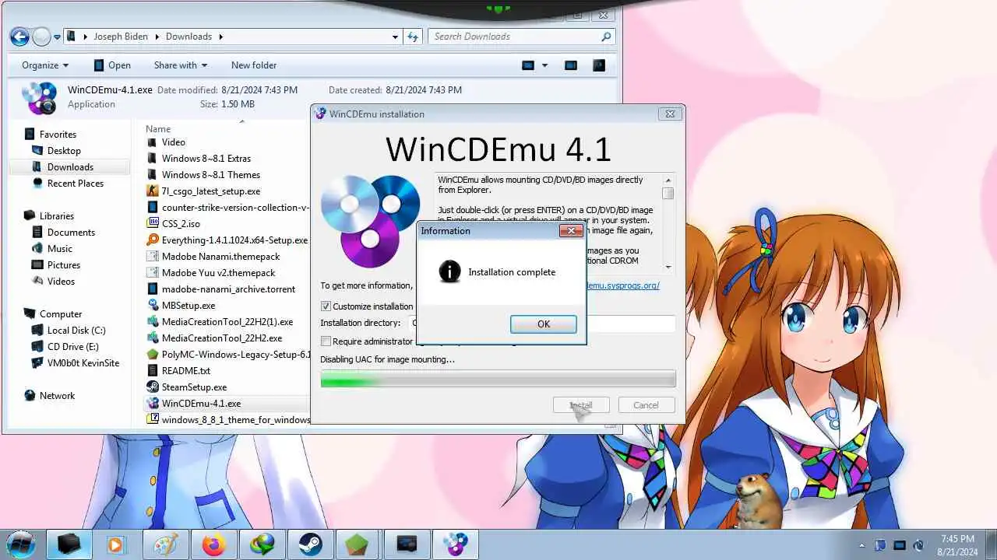This screenshot has height=560, width=997.
Task: Follow the sysprogs.org link in the installer
Action: pyautogui.click(x=623, y=285)
